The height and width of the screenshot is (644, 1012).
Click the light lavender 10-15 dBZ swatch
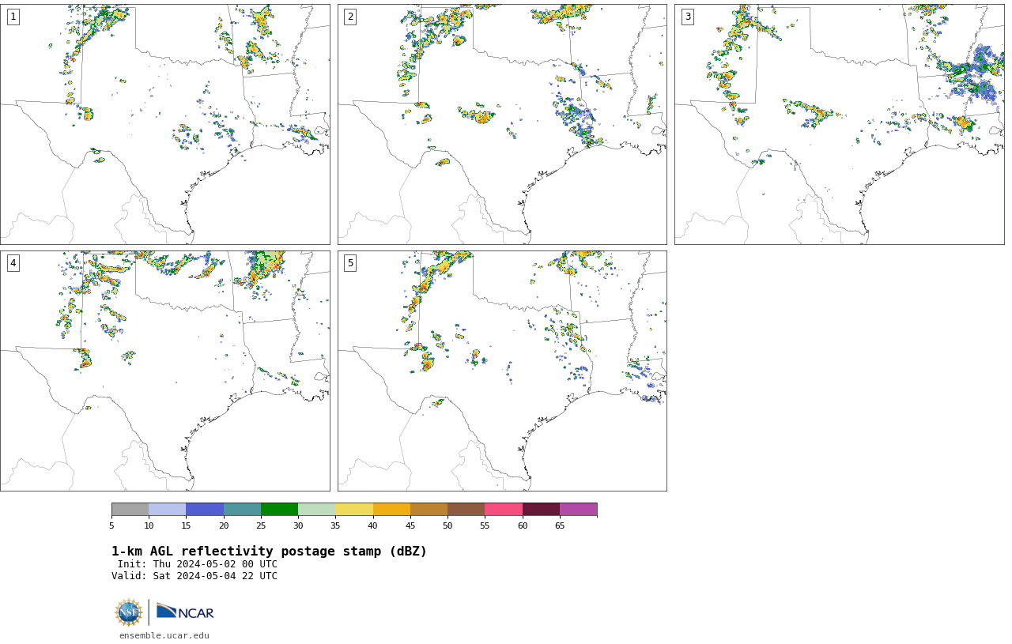tap(167, 509)
